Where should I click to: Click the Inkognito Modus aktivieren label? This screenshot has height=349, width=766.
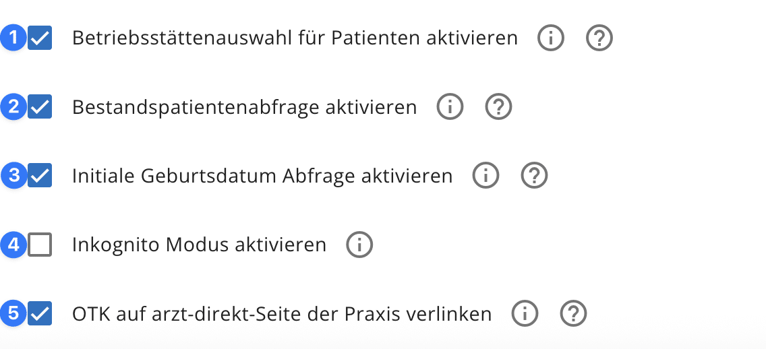click(199, 245)
